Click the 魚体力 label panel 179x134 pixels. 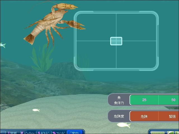tap(119, 100)
